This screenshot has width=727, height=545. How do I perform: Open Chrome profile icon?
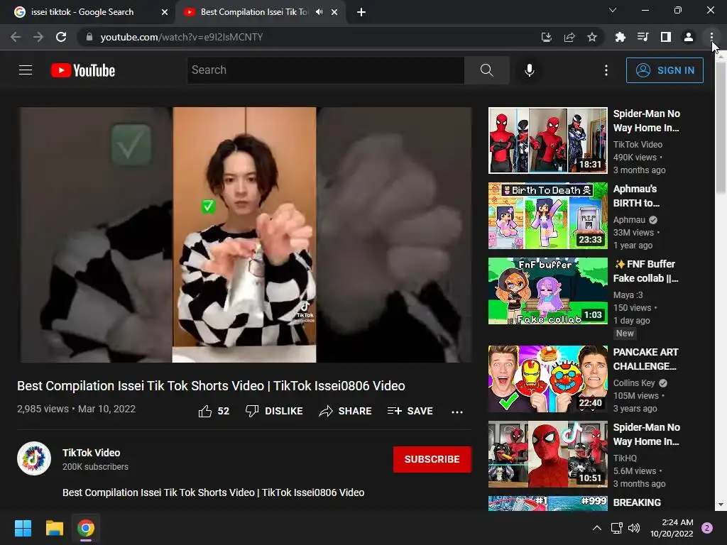pos(689,37)
